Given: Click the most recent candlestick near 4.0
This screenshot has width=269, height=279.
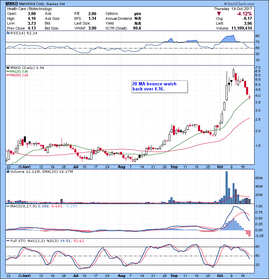Looking at the screenshot, I should (250, 96).
